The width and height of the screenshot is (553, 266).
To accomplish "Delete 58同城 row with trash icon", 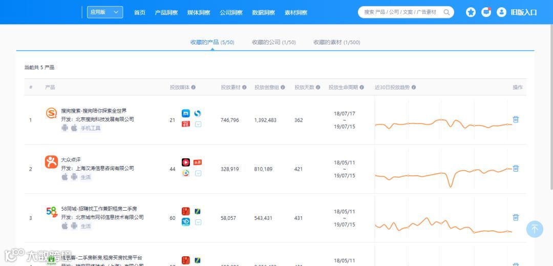I will (516, 217).
